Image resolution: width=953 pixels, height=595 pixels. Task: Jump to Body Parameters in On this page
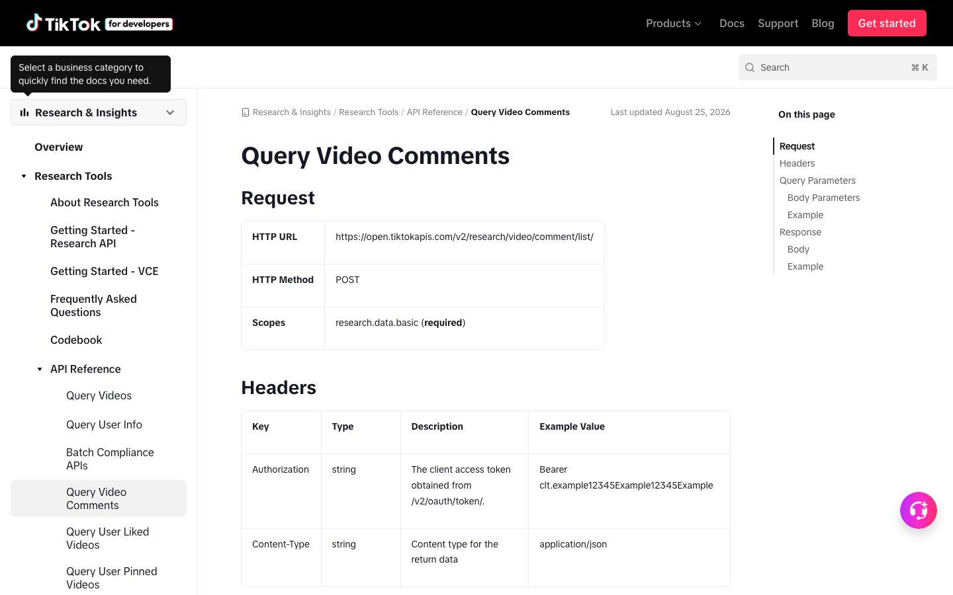click(x=823, y=198)
